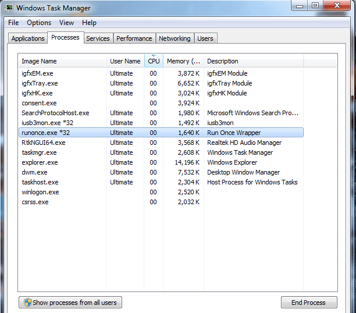This screenshot has height=313, width=356.
Task: Click the Run Once Wrapper description
Action: coord(234,133)
